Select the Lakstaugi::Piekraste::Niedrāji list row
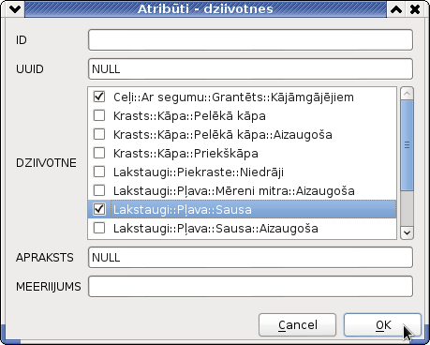The width and height of the screenshot is (430, 345). tap(242, 172)
